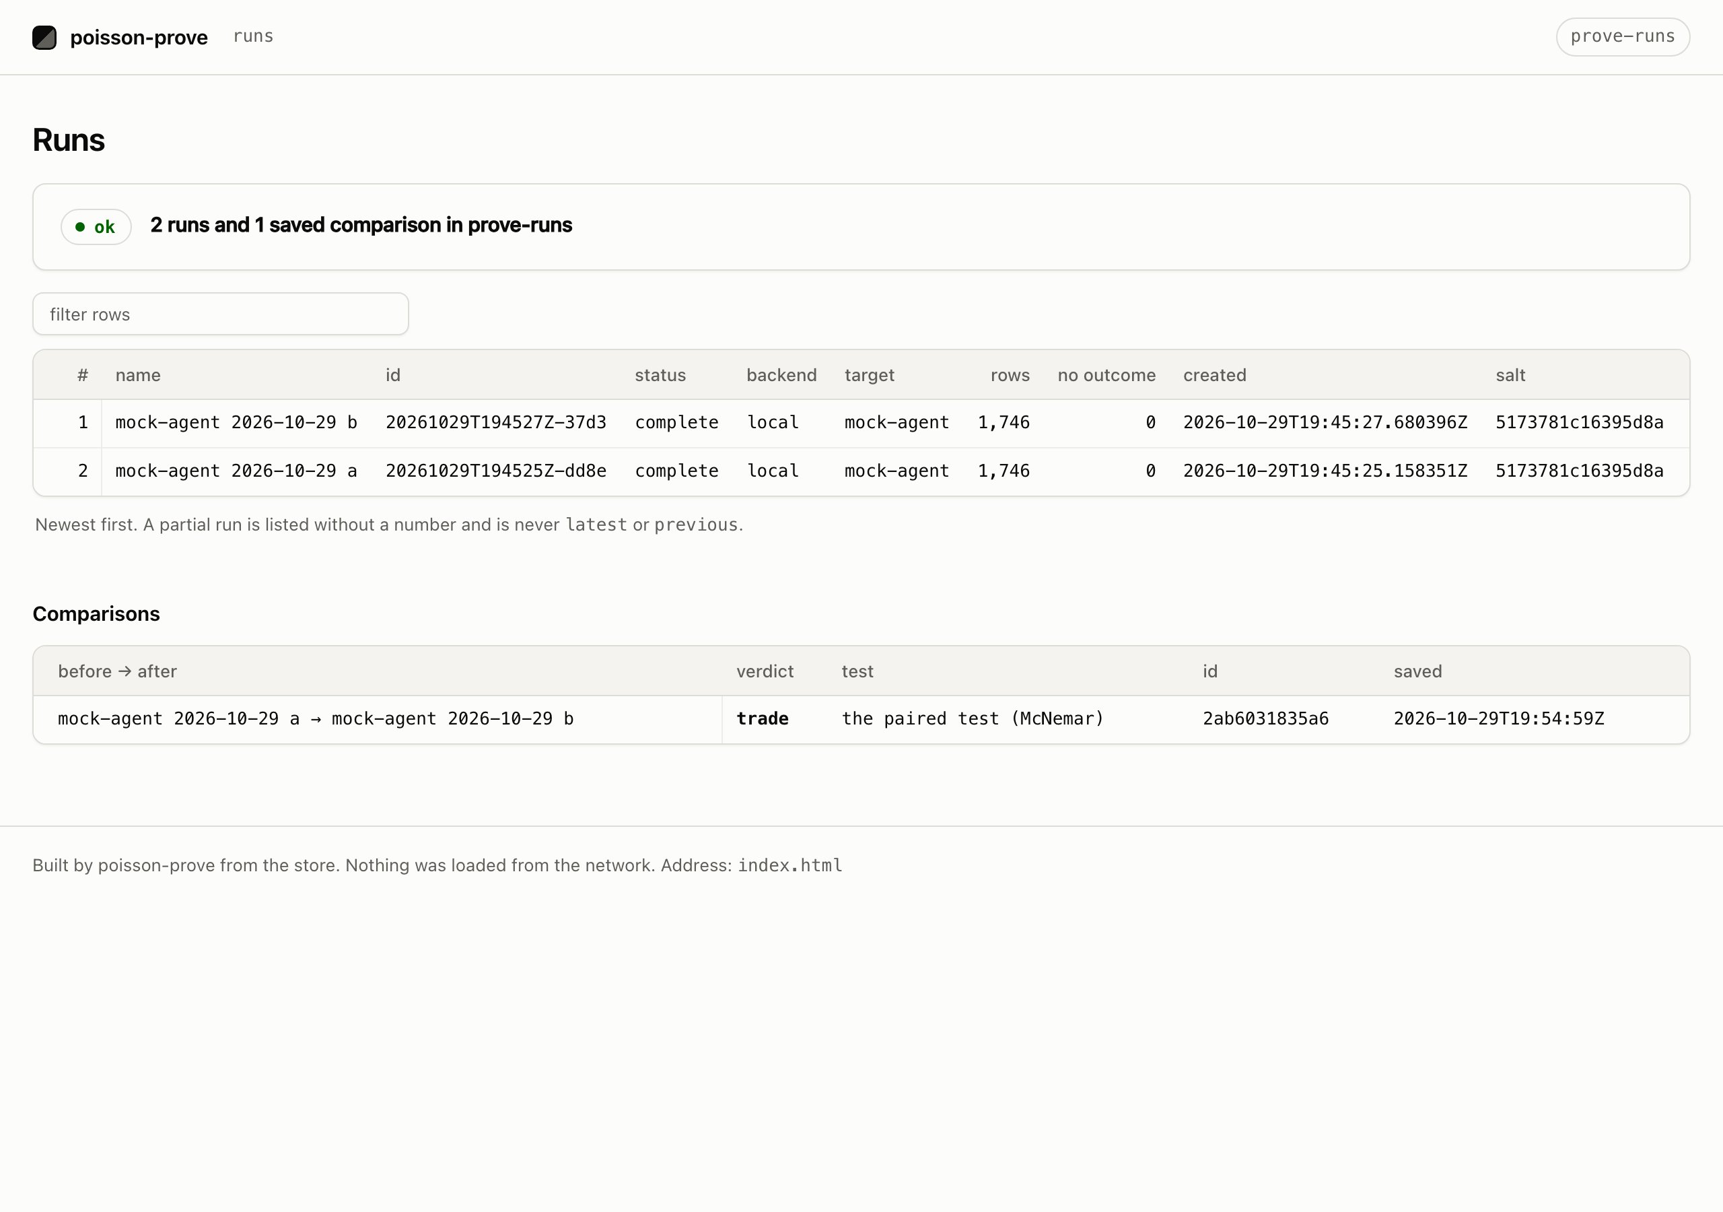1723x1212 pixels.
Task: Select comparison id 2ab6031835a6
Action: click(x=1266, y=718)
